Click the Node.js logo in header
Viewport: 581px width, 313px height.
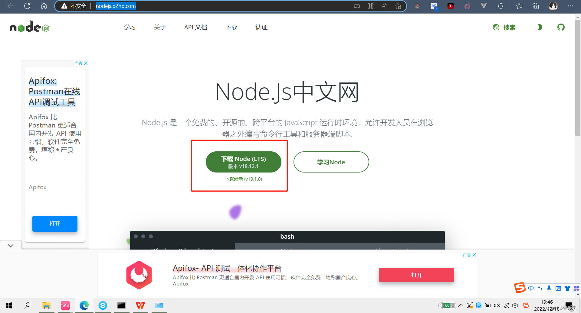click(x=30, y=27)
